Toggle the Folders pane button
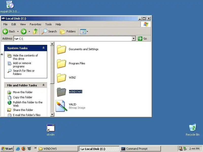Image resolution: width=203 pixels, height=152 pixels. click(68, 31)
